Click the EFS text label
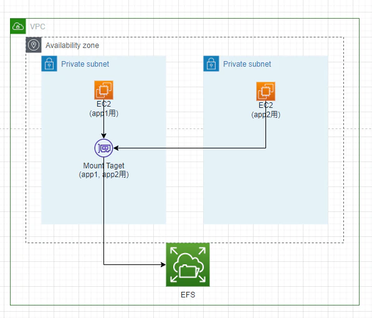 pyautogui.click(x=188, y=295)
